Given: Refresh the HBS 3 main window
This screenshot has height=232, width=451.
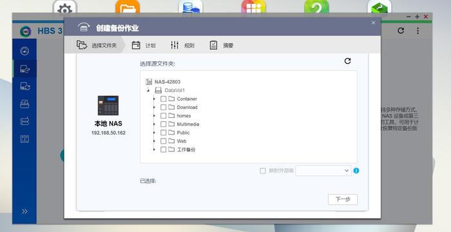Looking at the screenshot, I should 401,30.
